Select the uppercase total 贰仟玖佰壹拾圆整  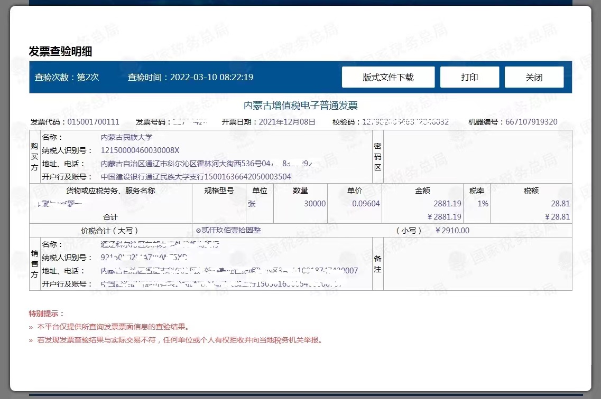[x=230, y=231]
